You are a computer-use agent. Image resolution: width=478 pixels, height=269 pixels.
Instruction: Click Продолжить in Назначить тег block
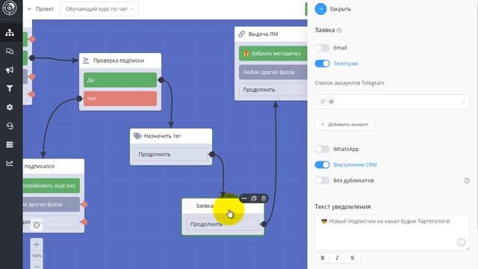(x=171, y=155)
